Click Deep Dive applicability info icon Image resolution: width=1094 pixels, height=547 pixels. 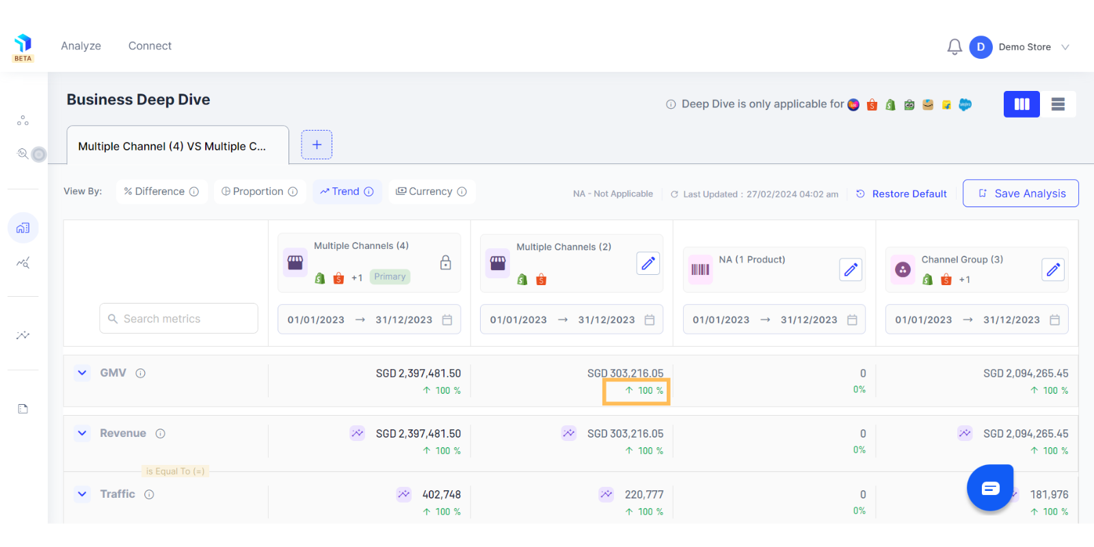[671, 105]
